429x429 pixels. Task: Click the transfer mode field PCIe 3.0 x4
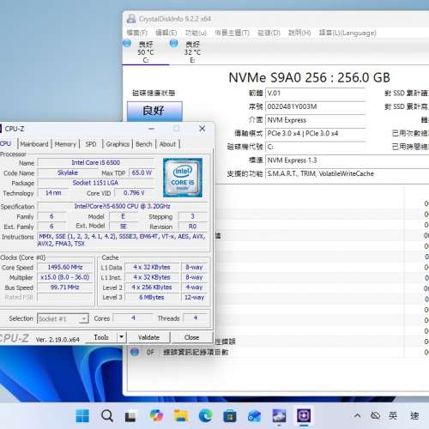pos(315,134)
